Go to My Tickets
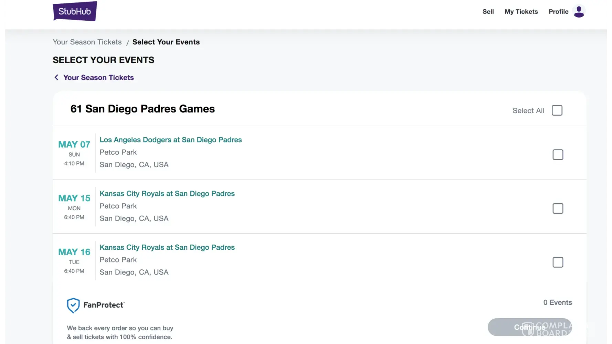Image resolution: width=612 pixels, height=344 pixels. coord(521,12)
